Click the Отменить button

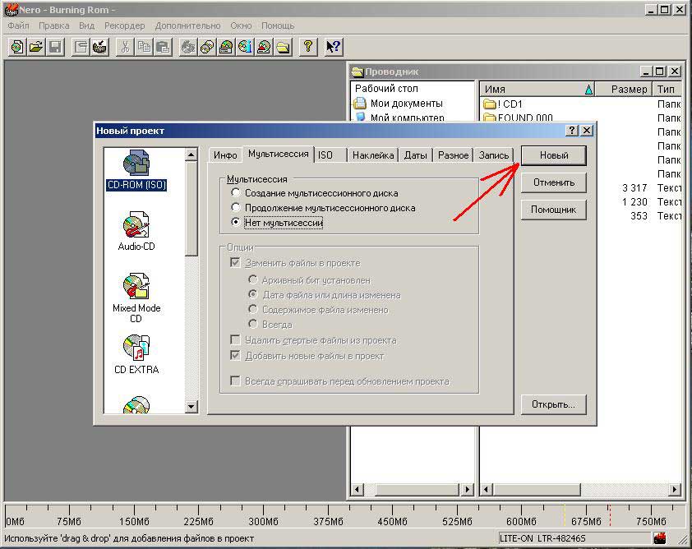pyautogui.click(x=554, y=182)
